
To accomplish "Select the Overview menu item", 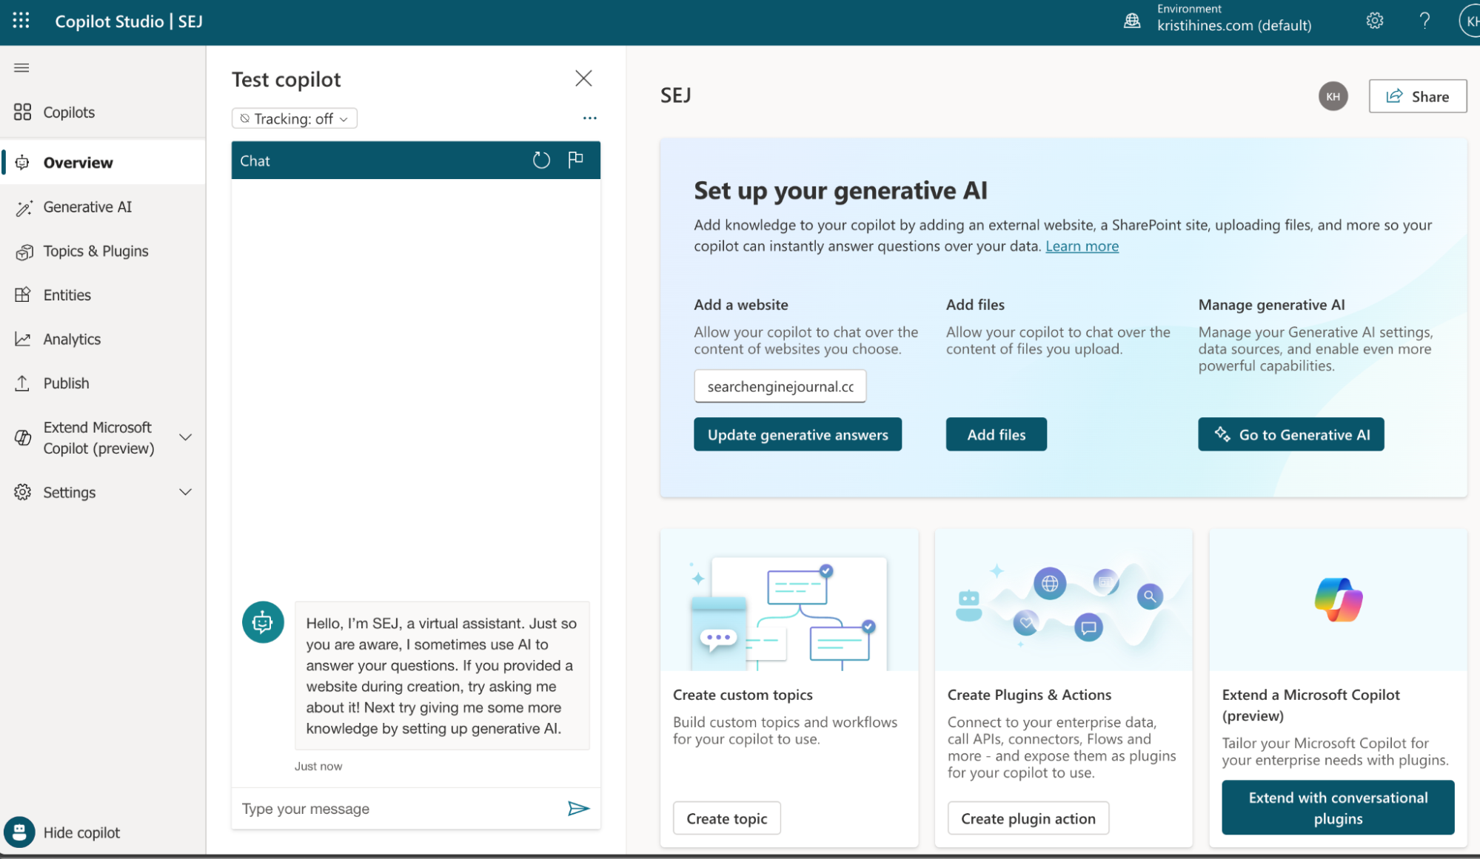I will [x=78, y=161].
